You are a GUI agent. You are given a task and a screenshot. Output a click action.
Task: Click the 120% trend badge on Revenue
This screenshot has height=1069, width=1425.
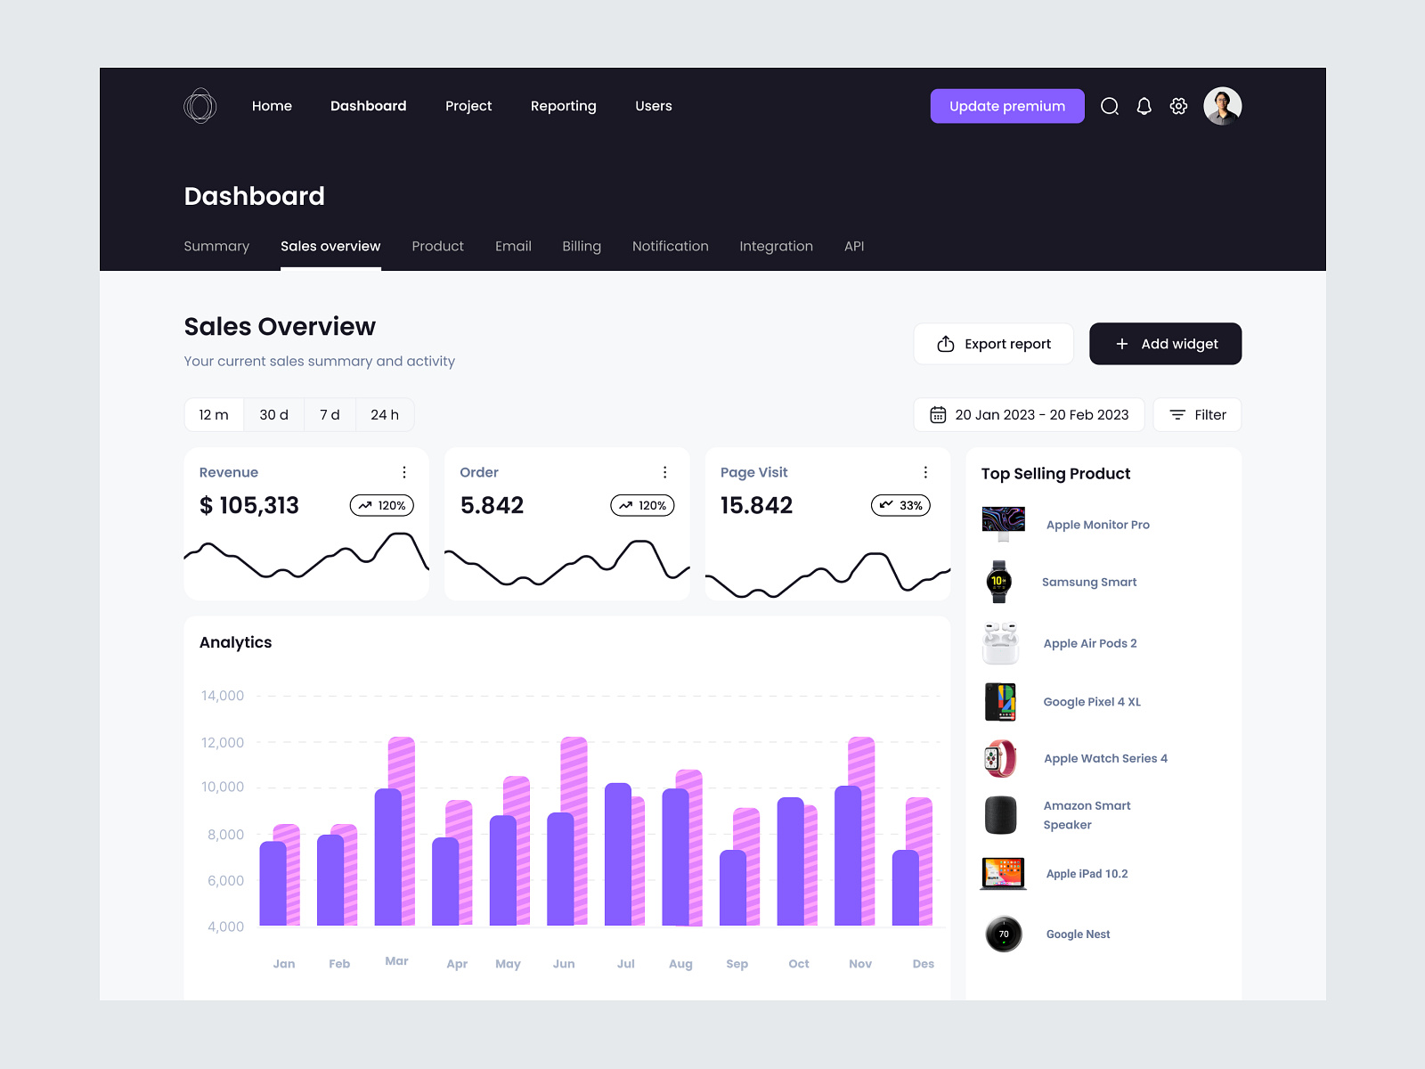coord(382,505)
